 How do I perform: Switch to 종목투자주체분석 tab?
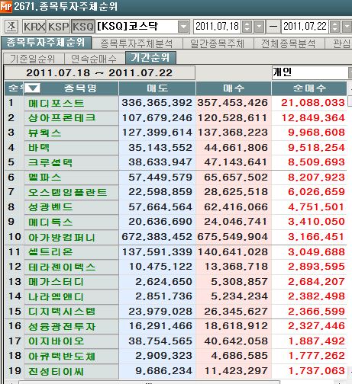137,43
